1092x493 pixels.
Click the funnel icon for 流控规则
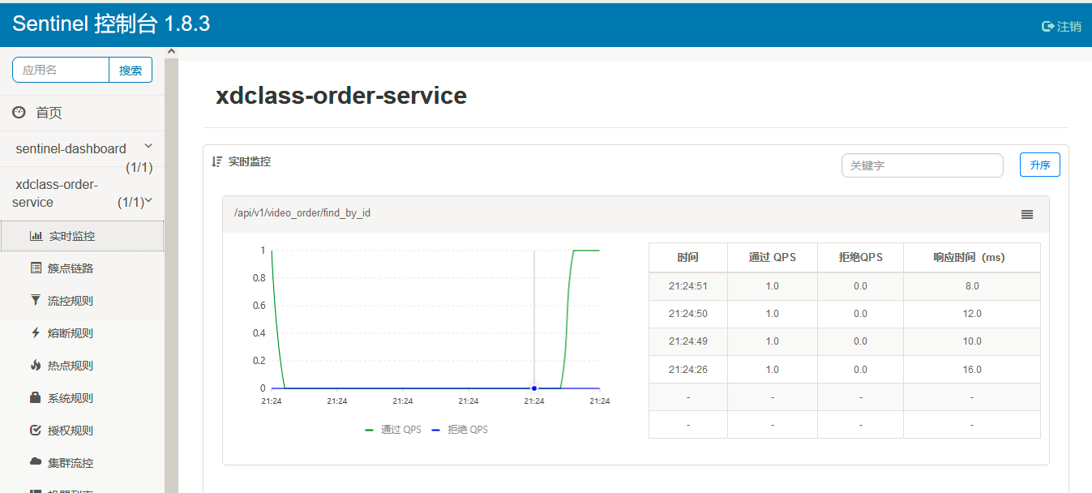pos(35,300)
